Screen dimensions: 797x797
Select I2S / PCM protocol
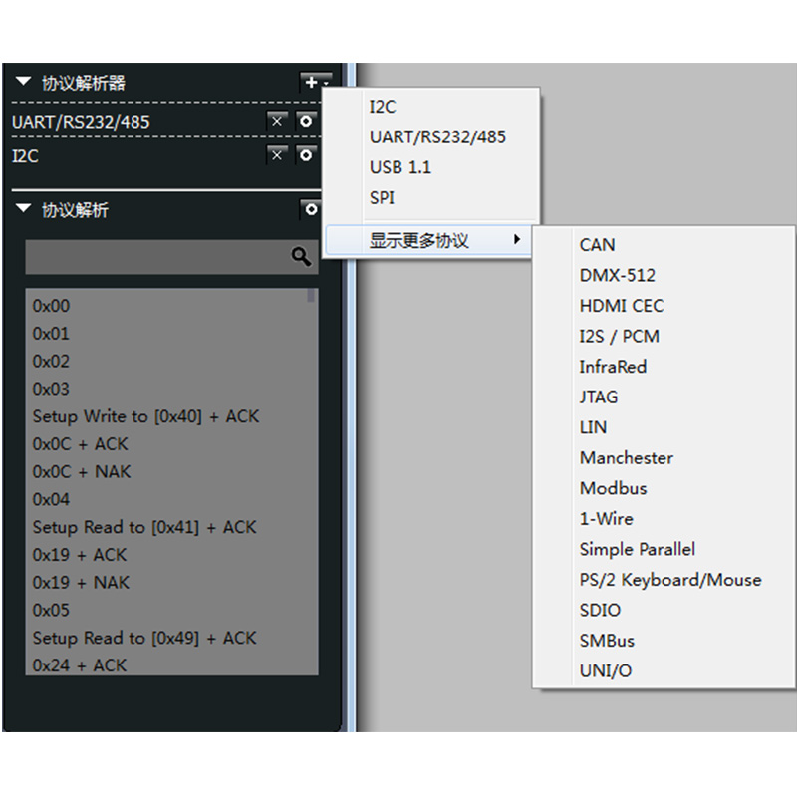coord(664,337)
